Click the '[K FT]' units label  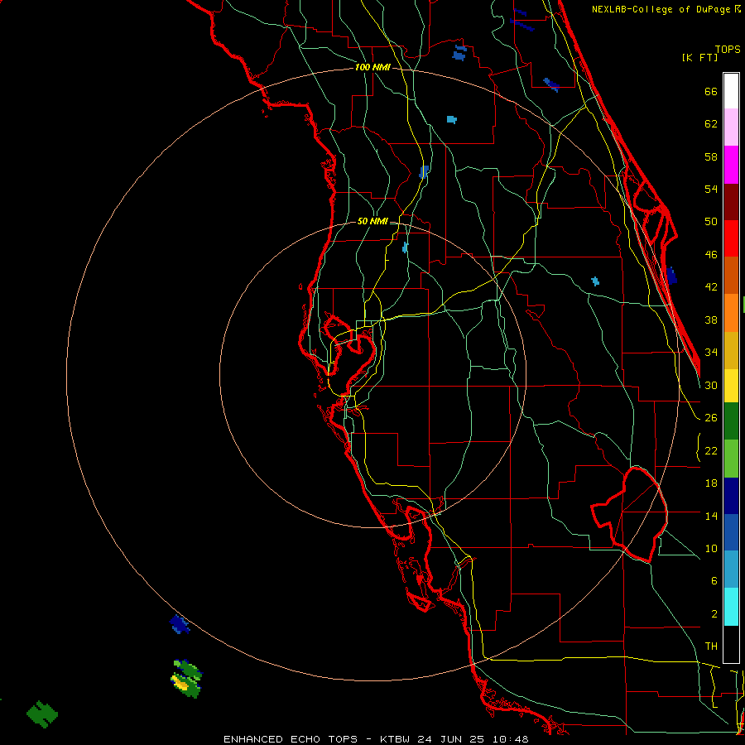pos(699,57)
